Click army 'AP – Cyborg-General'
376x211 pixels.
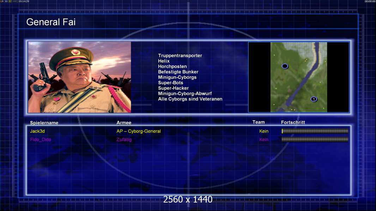(138, 131)
